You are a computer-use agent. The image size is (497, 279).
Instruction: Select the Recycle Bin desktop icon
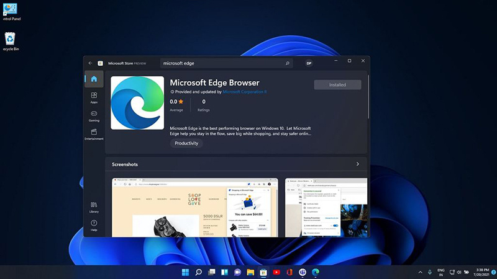[x=11, y=42]
